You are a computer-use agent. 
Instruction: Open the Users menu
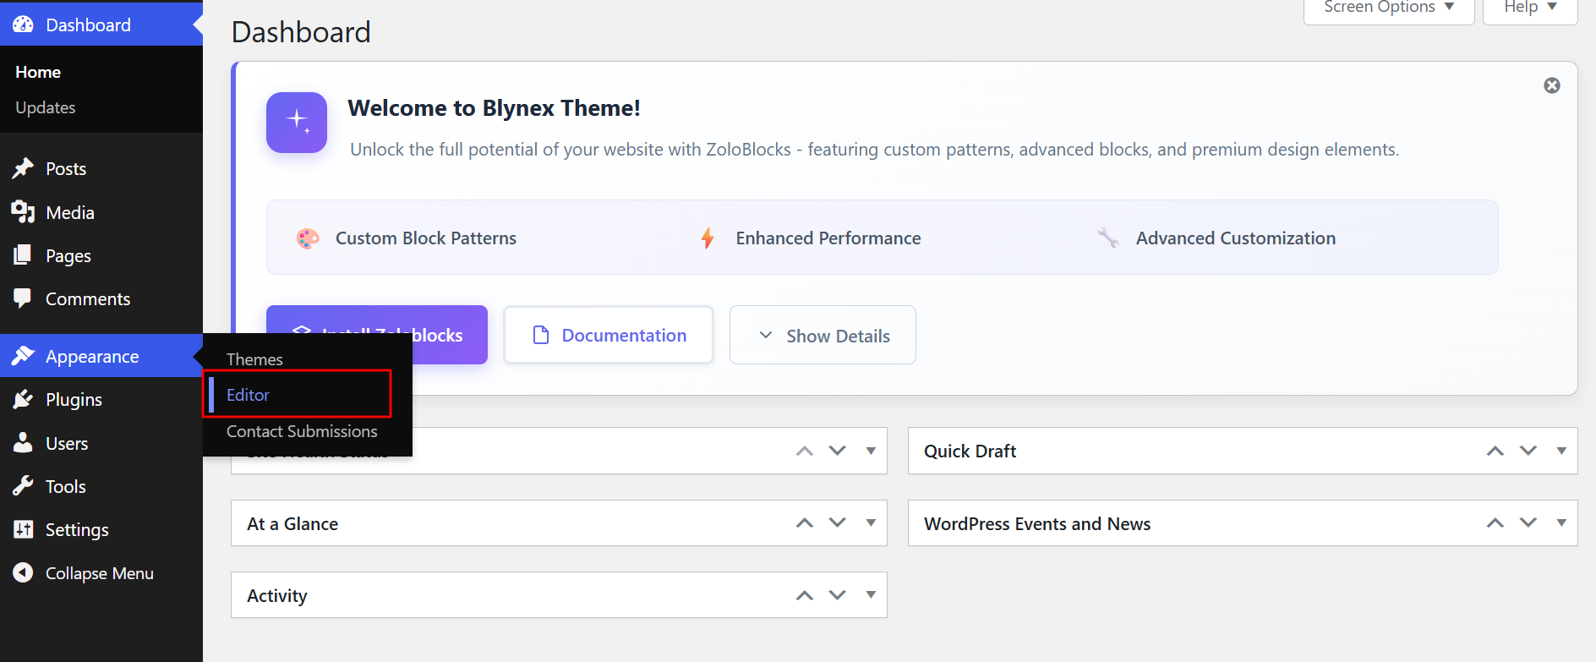101,443
